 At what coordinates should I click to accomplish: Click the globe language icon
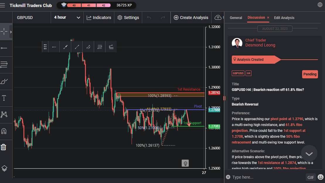320,5
